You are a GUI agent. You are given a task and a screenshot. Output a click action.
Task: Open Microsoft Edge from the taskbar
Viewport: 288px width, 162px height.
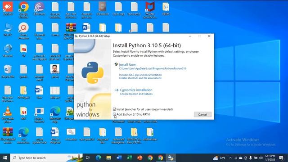pyautogui.click(x=99, y=158)
